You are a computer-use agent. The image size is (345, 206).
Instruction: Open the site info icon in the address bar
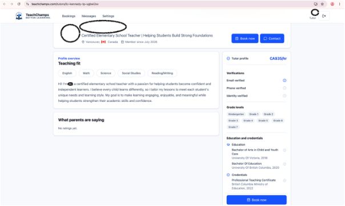pyautogui.click(x=27, y=4)
